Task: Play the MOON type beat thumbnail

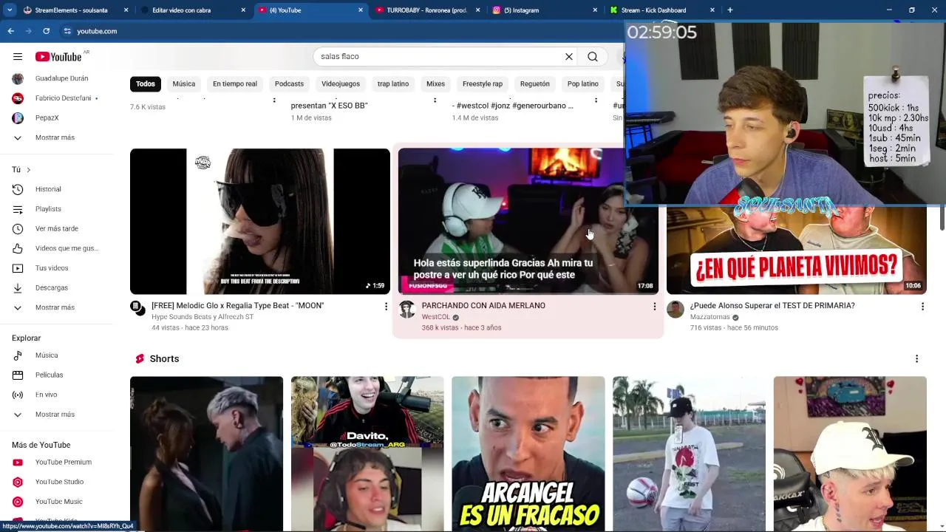Action: tap(260, 222)
